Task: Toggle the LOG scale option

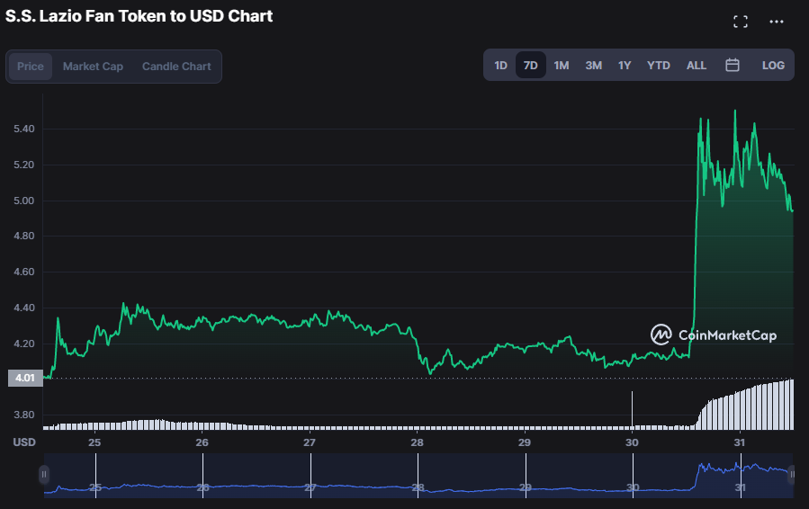Action: (x=773, y=66)
